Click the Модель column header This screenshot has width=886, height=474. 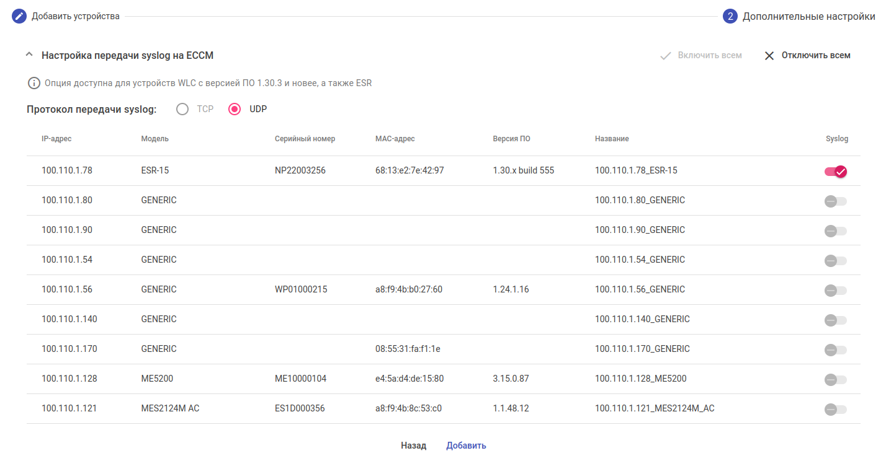(x=154, y=139)
